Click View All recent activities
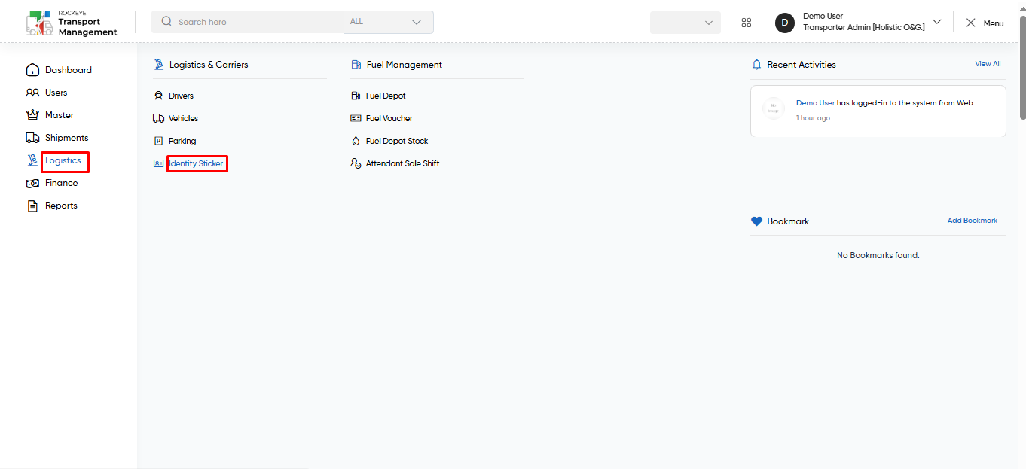 click(x=988, y=64)
